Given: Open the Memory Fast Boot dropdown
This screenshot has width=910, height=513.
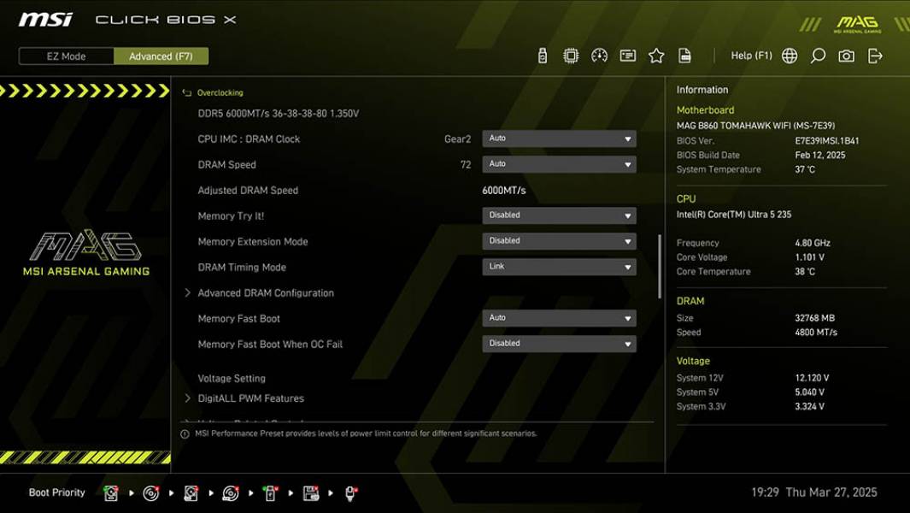Looking at the screenshot, I should 559,318.
